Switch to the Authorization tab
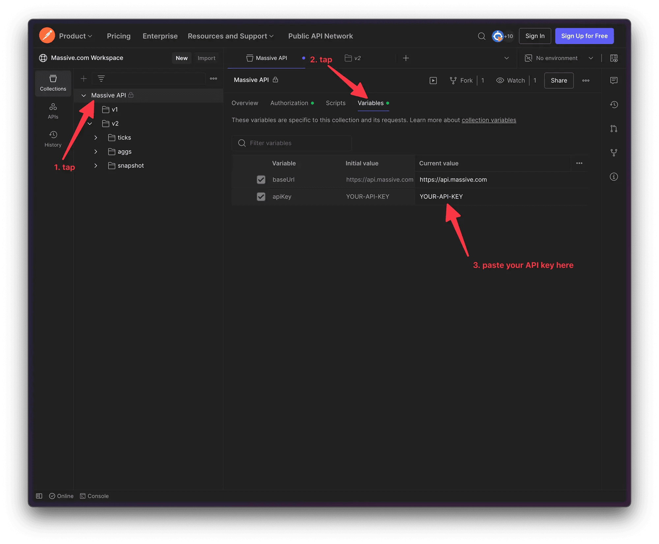The height and width of the screenshot is (544, 659). [x=289, y=103]
